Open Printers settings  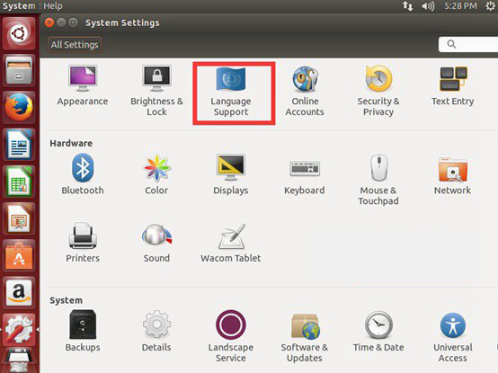point(83,243)
